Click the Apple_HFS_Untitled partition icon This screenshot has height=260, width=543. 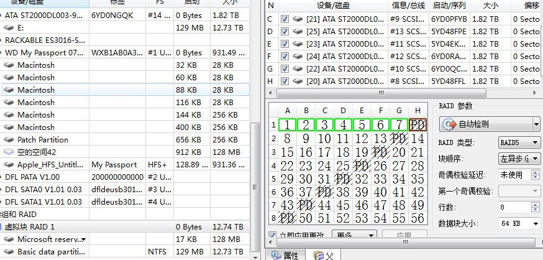pos(9,165)
